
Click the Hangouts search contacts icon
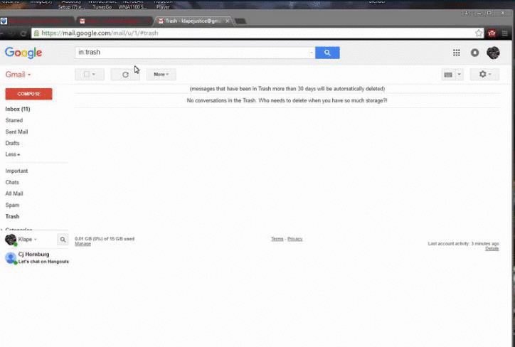coord(63,240)
